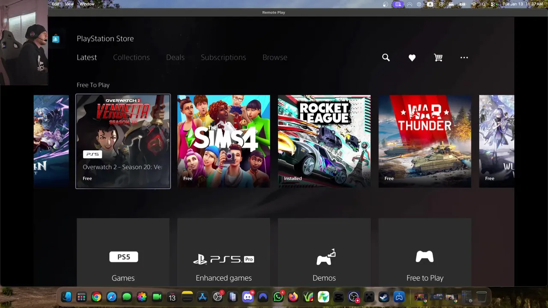Screen dimensions: 548x308
Task: Open Launchpad from the Dock
Action: [81, 297]
